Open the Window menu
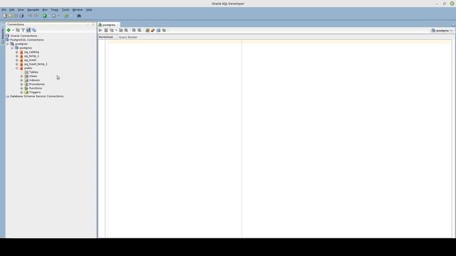Image resolution: width=456 pixels, height=256 pixels. (78, 9)
